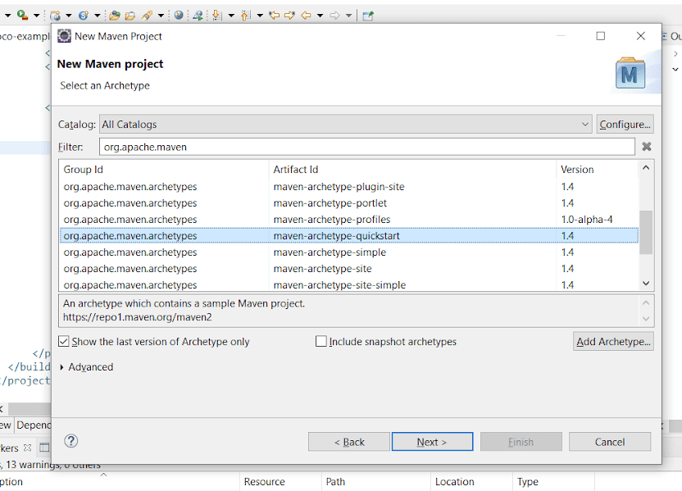Image resolution: width=682 pixels, height=491 pixels.
Task: Maximize the New Maven Project dialog
Action: click(601, 36)
